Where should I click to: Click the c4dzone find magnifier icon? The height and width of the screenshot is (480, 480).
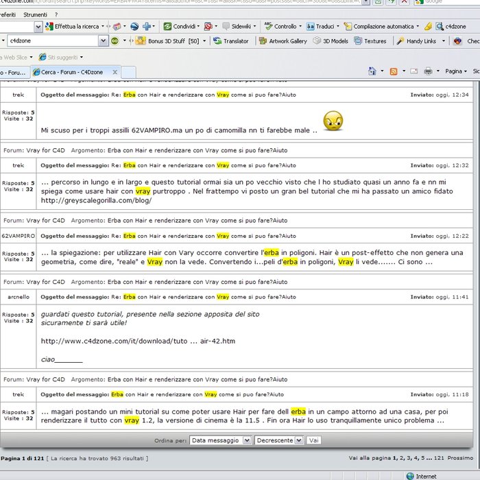(440, 26)
